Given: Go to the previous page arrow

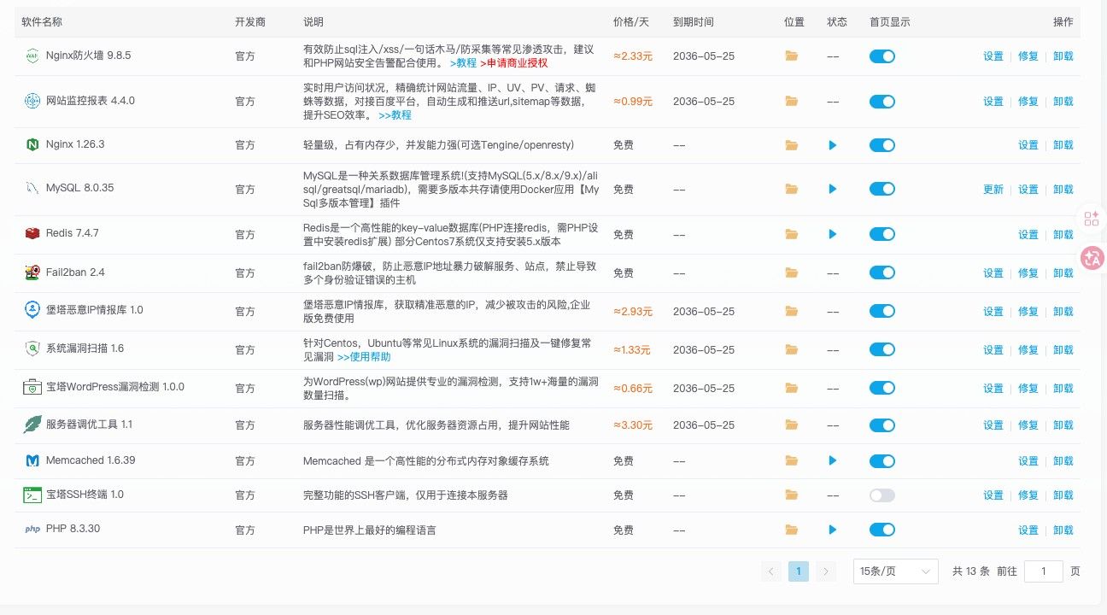Looking at the screenshot, I should click(771, 571).
